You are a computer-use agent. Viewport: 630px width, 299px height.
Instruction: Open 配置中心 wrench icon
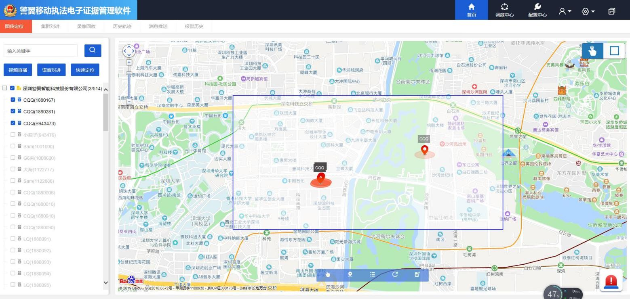tap(537, 10)
